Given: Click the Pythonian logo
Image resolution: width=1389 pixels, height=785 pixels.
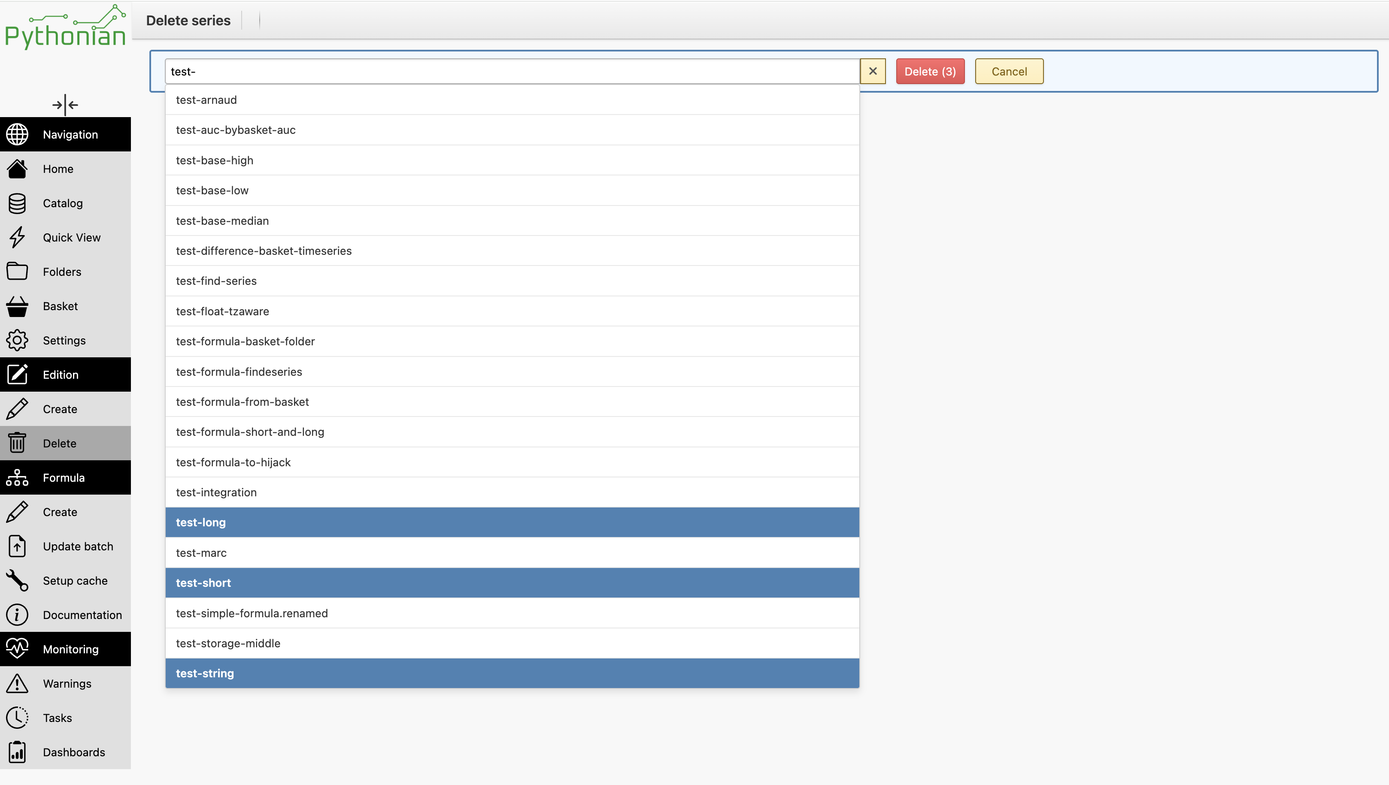Looking at the screenshot, I should tap(65, 27).
